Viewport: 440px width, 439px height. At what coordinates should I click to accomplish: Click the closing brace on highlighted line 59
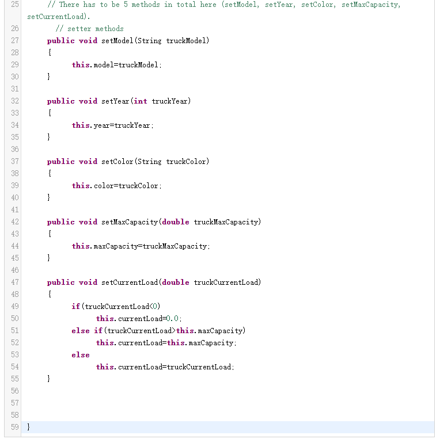click(x=28, y=427)
